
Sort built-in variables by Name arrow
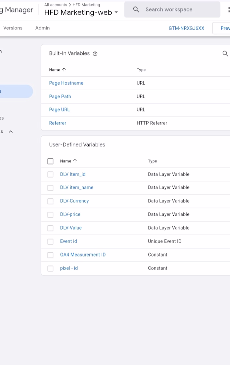[x=64, y=70]
